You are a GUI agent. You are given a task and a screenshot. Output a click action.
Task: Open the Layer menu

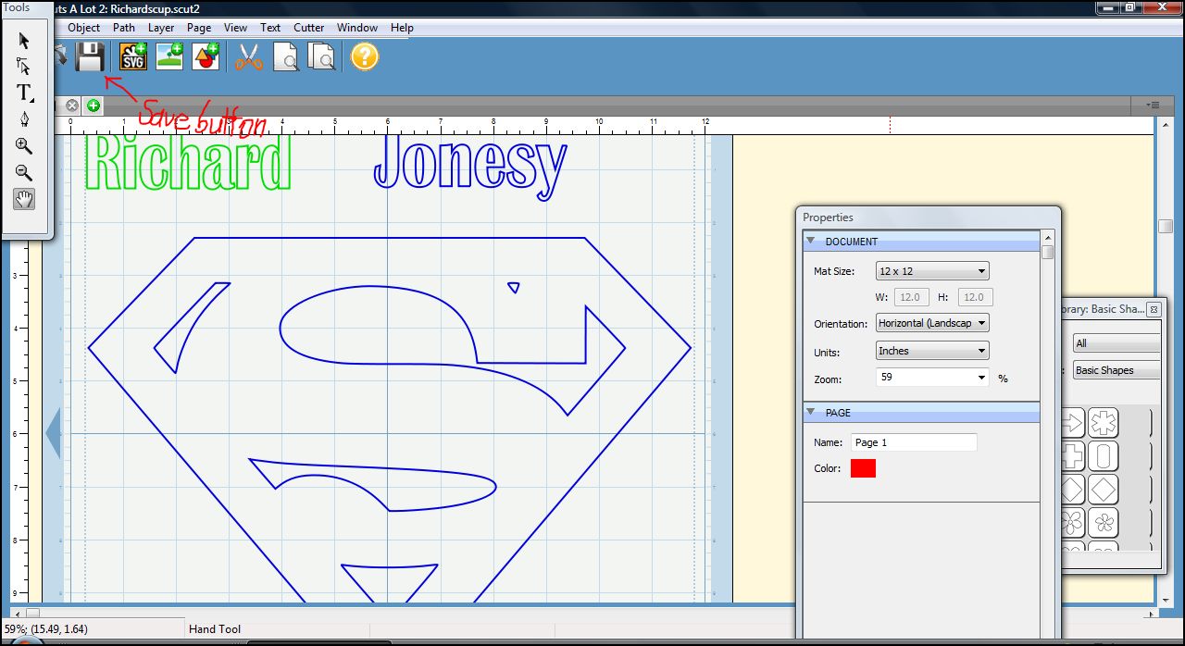(161, 28)
